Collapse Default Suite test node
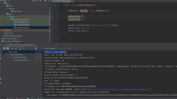 tap(4, 52)
